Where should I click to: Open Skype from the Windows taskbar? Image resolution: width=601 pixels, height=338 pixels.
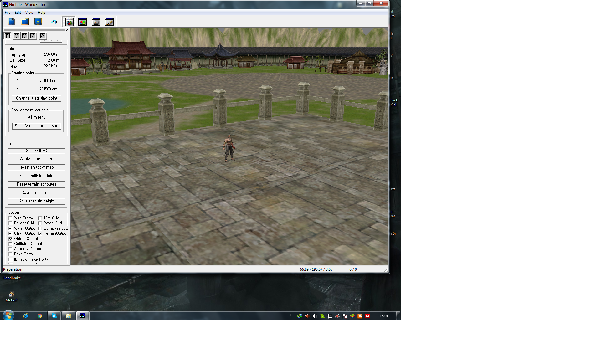(x=54, y=316)
